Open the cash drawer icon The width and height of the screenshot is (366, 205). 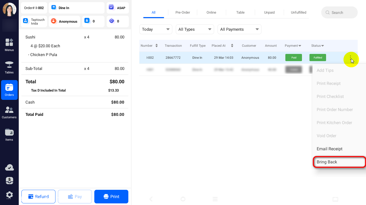click(x=9, y=181)
